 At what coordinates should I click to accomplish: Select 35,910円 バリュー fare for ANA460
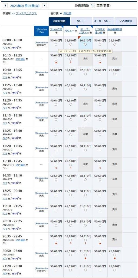pos(71,44)
